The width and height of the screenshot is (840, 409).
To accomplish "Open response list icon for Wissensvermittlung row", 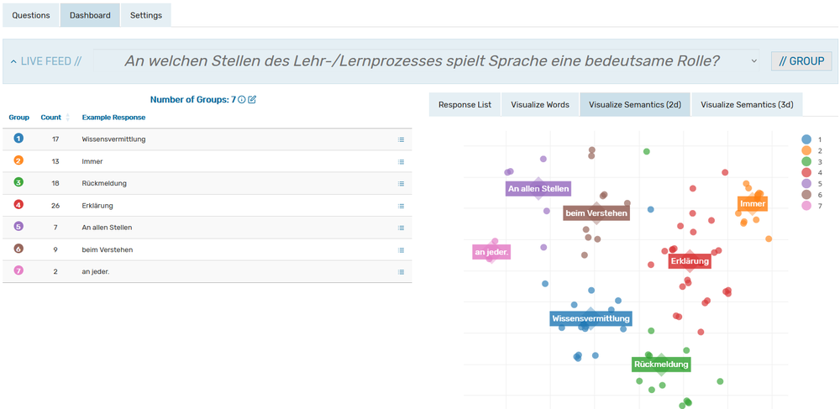I will (402, 139).
